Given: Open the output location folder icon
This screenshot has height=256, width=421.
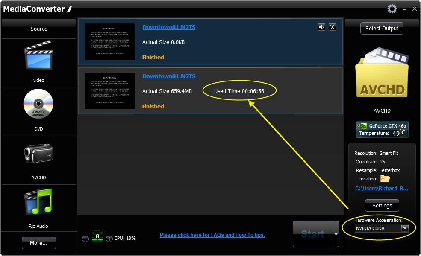Looking at the screenshot, I should (385, 178).
